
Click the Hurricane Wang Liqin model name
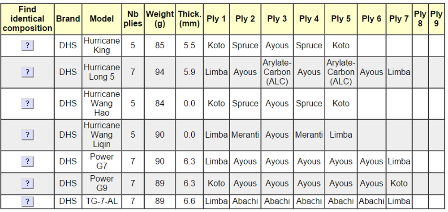102,135
